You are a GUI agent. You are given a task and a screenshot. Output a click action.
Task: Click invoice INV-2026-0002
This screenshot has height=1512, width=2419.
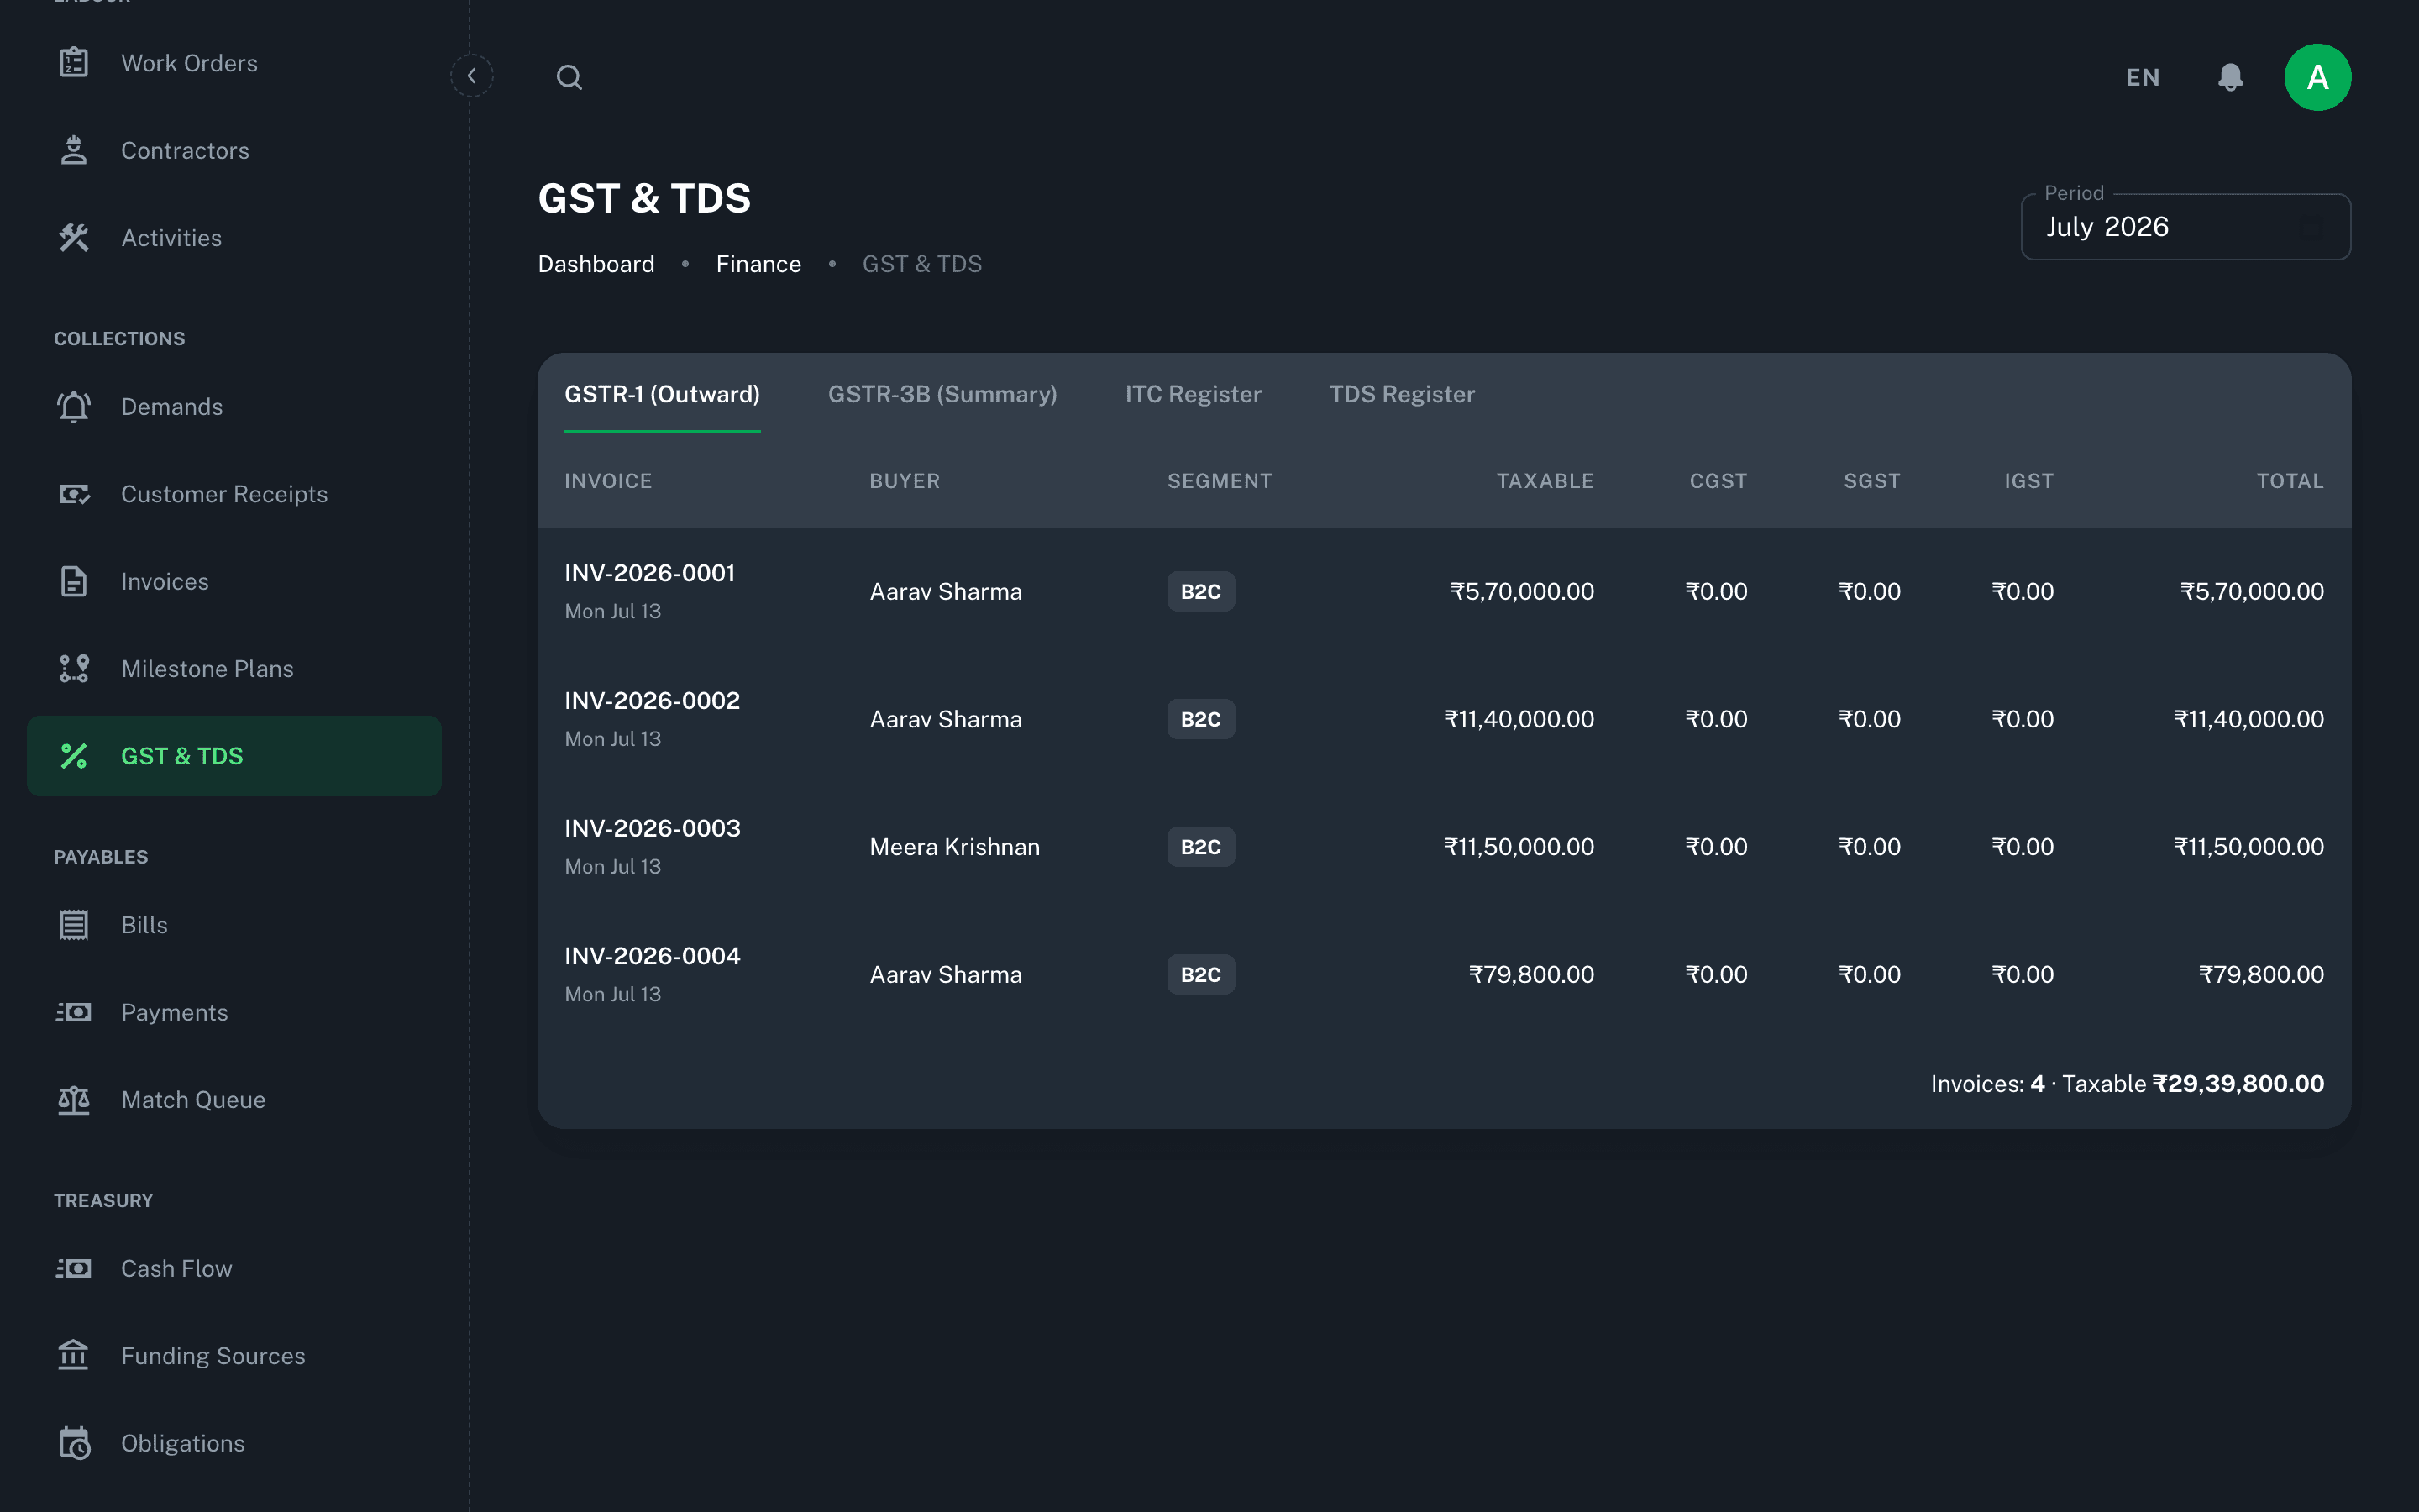[652, 700]
